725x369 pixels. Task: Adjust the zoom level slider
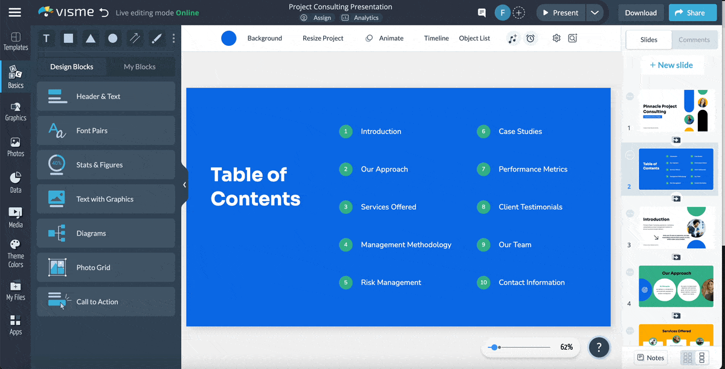(x=494, y=347)
